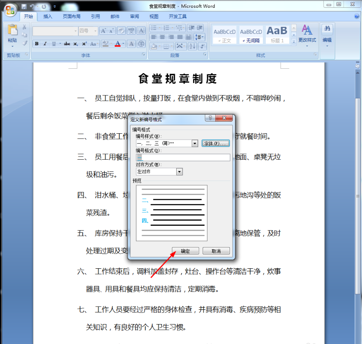Click the Increase Indent icon
The height and width of the screenshot is (344, 362).
coord(200,28)
